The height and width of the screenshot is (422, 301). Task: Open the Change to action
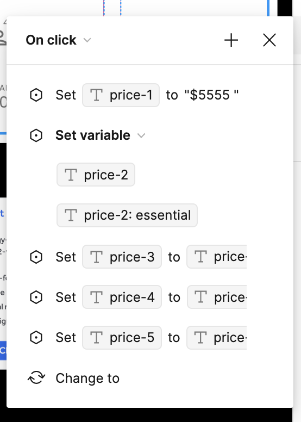[x=87, y=378]
